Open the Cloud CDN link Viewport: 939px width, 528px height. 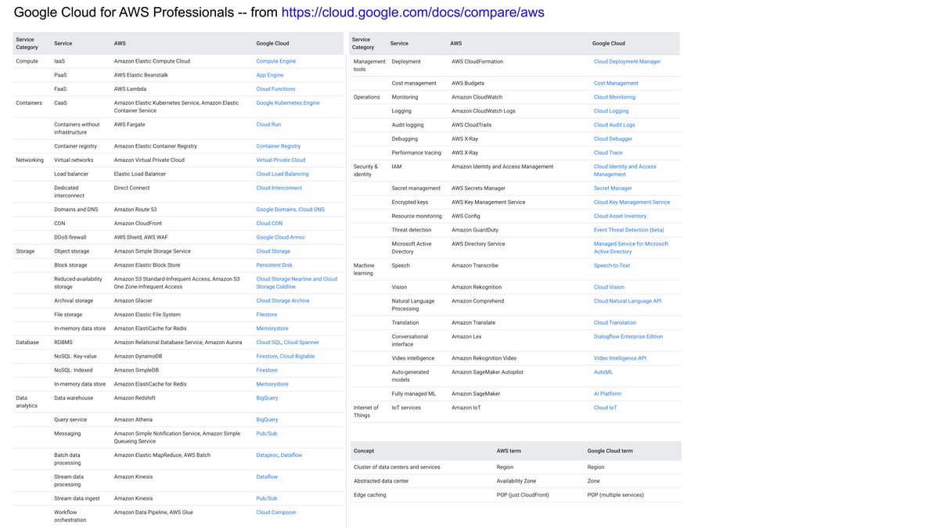click(x=268, y=224)
